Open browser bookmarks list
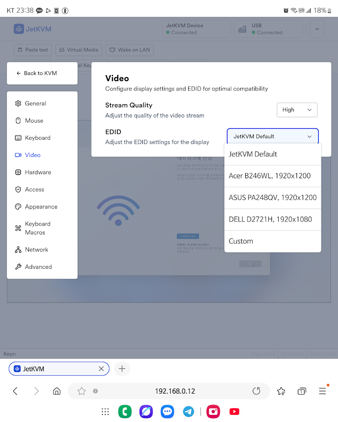This screenshot has width=338, height=422. pyautogui.click(x=281, y=391)
